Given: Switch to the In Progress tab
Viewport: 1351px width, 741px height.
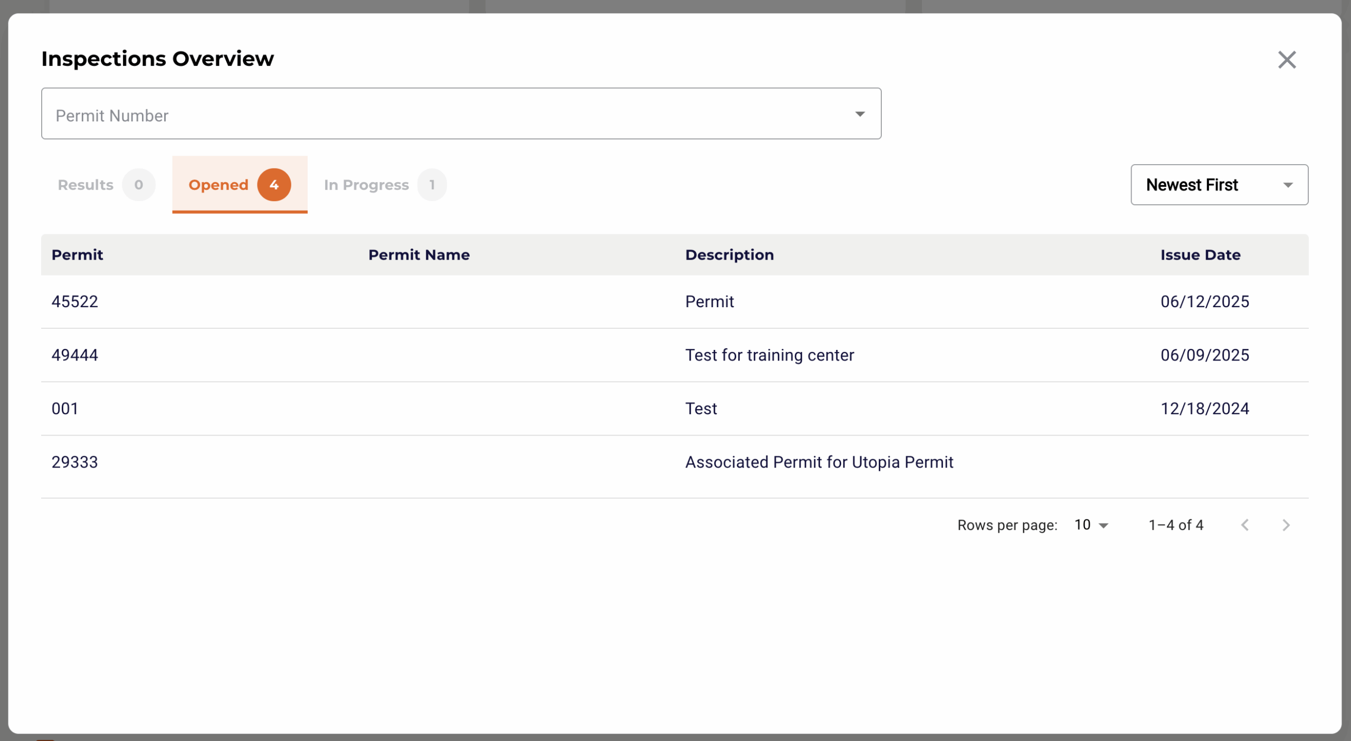Looking at the screenshot, I should click(385, 185).
